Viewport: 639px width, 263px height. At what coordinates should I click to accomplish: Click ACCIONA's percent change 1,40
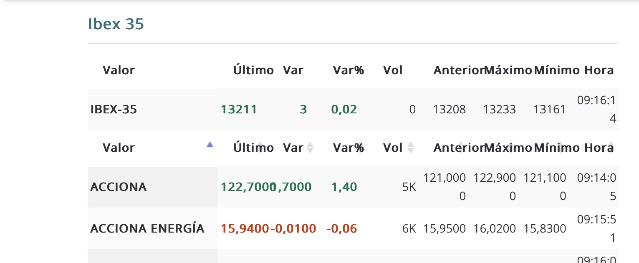[344, 187]
